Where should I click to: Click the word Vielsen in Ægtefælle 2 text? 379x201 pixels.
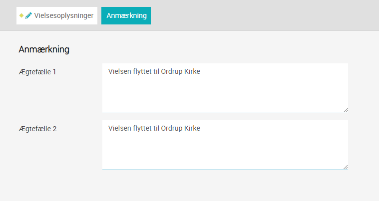pos(120,128)
